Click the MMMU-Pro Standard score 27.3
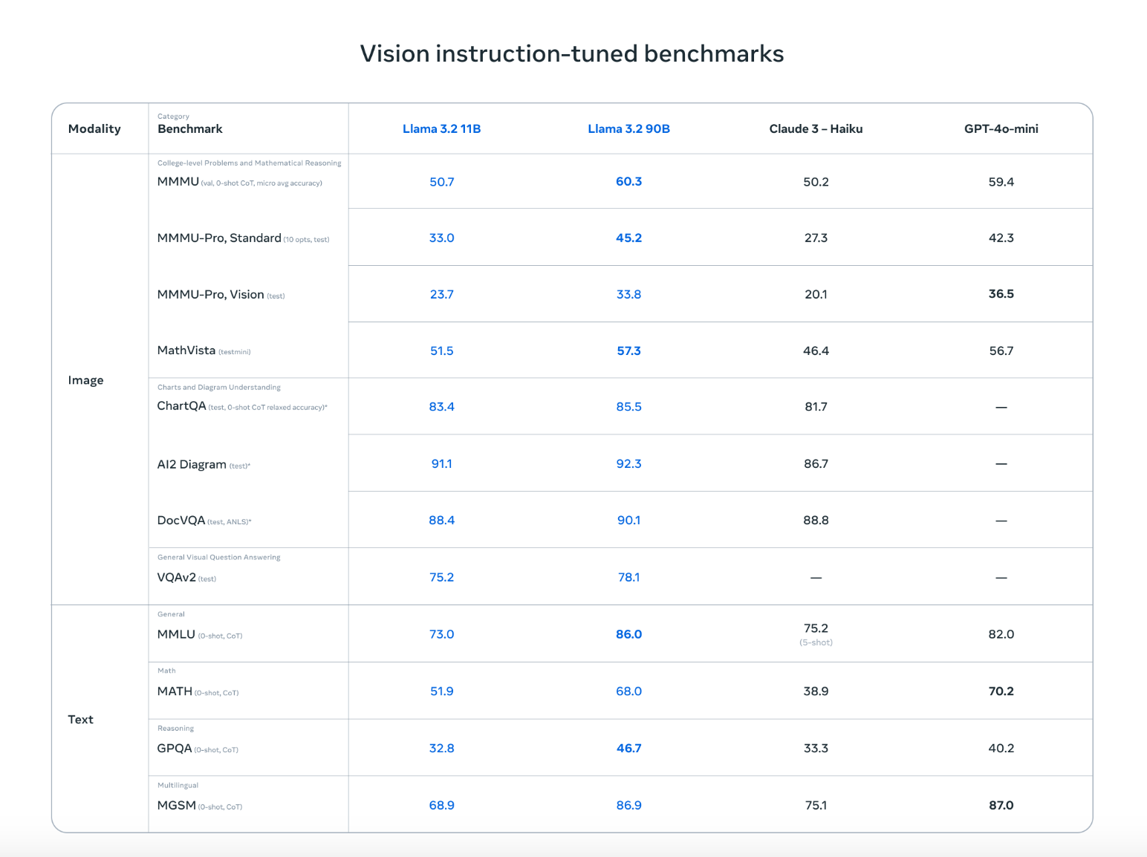Image resolution: width=1147 pixels, height=857 pixels. [816, 238]
